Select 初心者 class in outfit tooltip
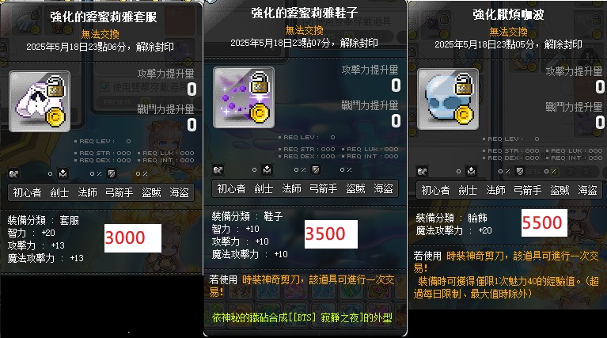 click(27, 192)
